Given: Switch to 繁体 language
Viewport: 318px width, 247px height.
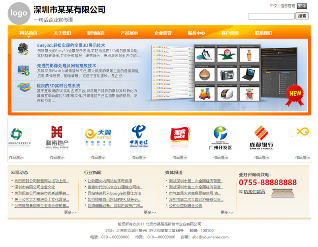Looking at the screenshot, I should click(302, 6).
